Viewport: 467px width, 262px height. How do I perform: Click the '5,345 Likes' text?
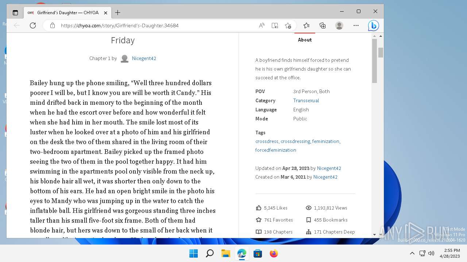[276, 208]
